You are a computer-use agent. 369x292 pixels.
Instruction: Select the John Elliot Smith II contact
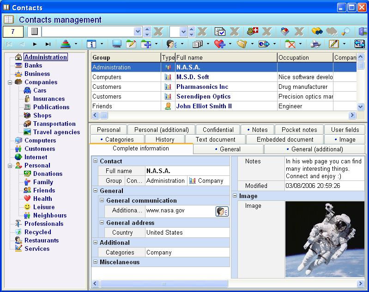point(224,106)
